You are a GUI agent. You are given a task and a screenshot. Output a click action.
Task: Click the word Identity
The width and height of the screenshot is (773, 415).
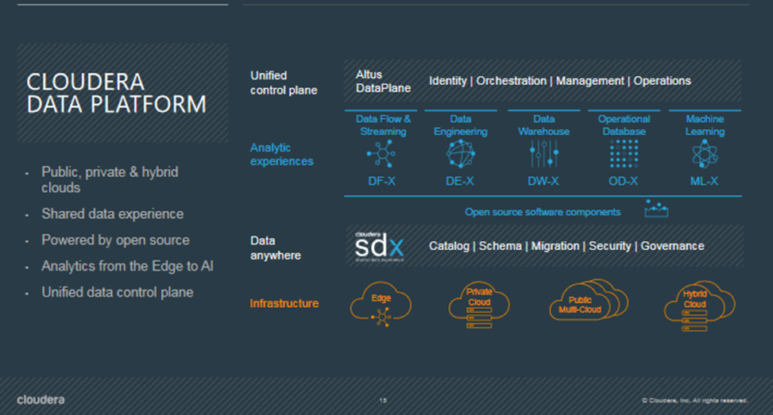pos(447,81)
